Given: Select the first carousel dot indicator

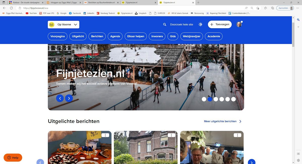Looking at the screenshot, I should pyautogui.click(x=204, y=99).
